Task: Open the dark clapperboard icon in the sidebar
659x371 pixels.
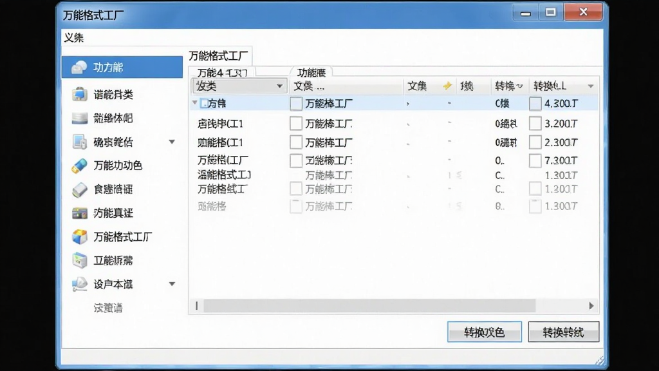Action: (79, 213)
